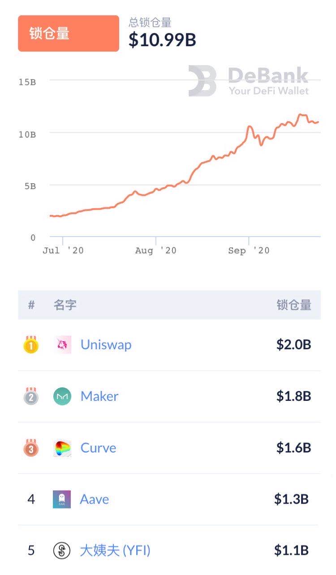Click the Aave ghost logo icon
Viewport: 336px width, 575px height.
click(x=62, y=499)
